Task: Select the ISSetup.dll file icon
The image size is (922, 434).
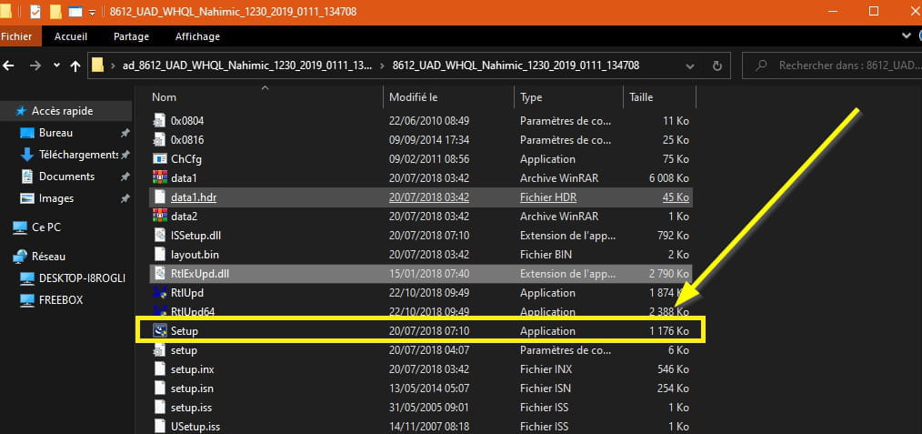Action: 159,236
